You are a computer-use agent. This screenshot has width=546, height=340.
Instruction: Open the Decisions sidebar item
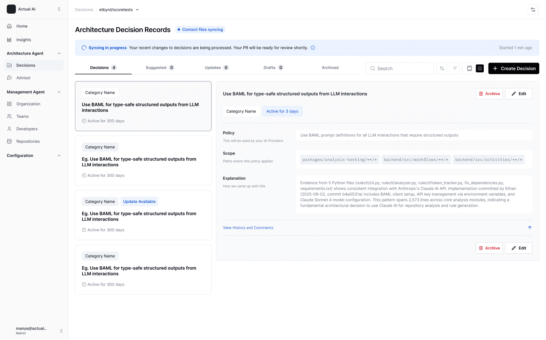tap(34, 65)
